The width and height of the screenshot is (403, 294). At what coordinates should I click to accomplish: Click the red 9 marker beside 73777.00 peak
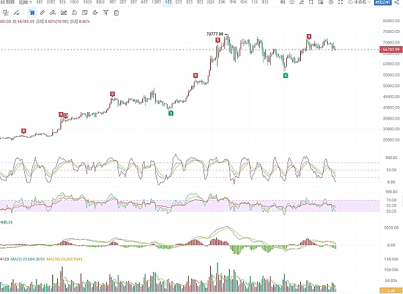218,40
